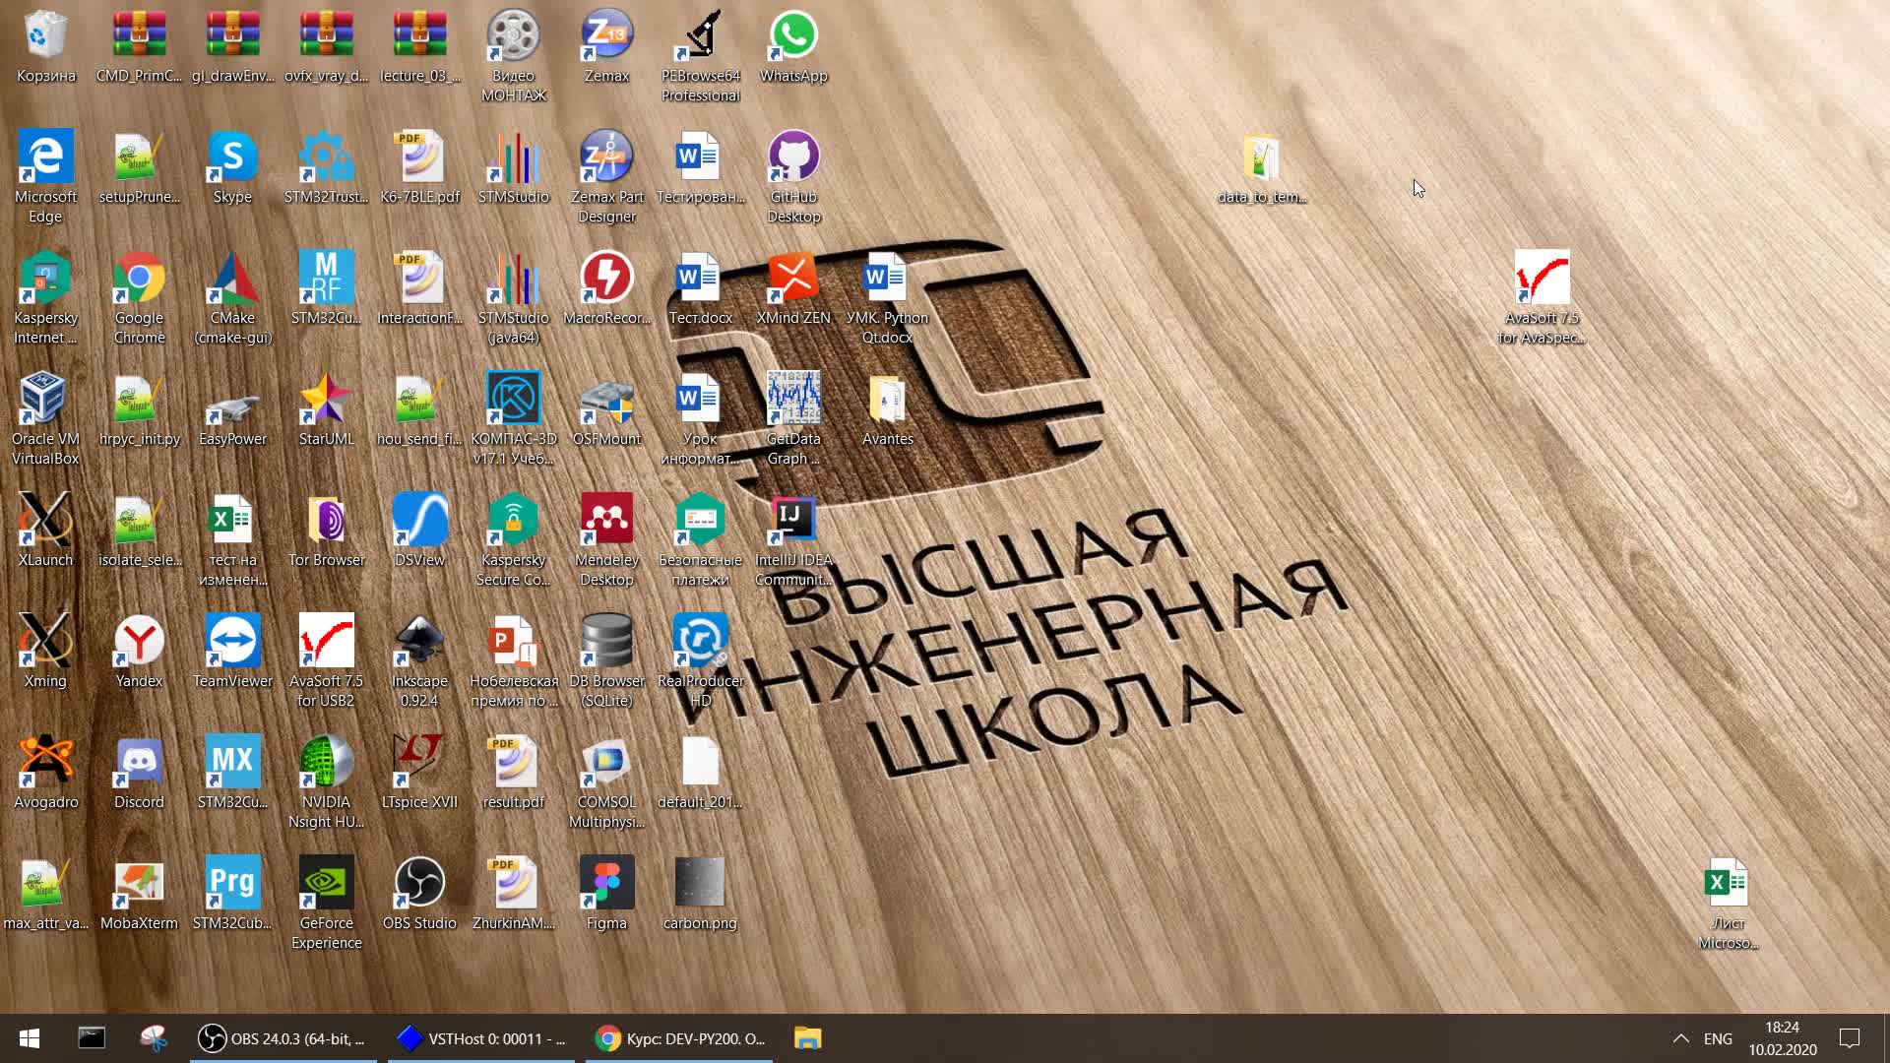The image size is (1890, 1063).
Task: Change the ENG input language
Action: point(1718,1038)
